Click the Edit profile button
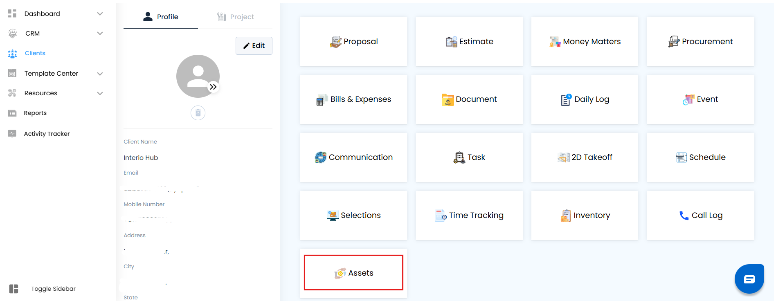This screenshot has height=301, width=776. click(x=254, y=45)
